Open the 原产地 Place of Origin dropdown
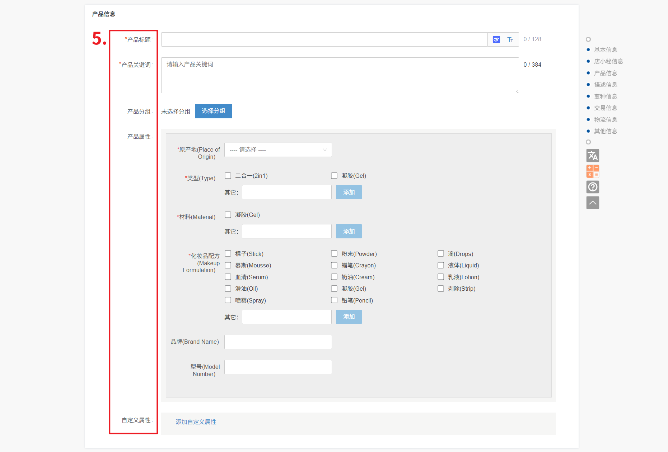The height and width of the screenshot is (452, 668). [x=278, y=150]
